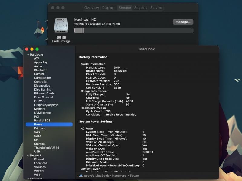Click the MacBook icon in path bar
Image resolution: width=242 pixels, height=181 pixels.
81,176
